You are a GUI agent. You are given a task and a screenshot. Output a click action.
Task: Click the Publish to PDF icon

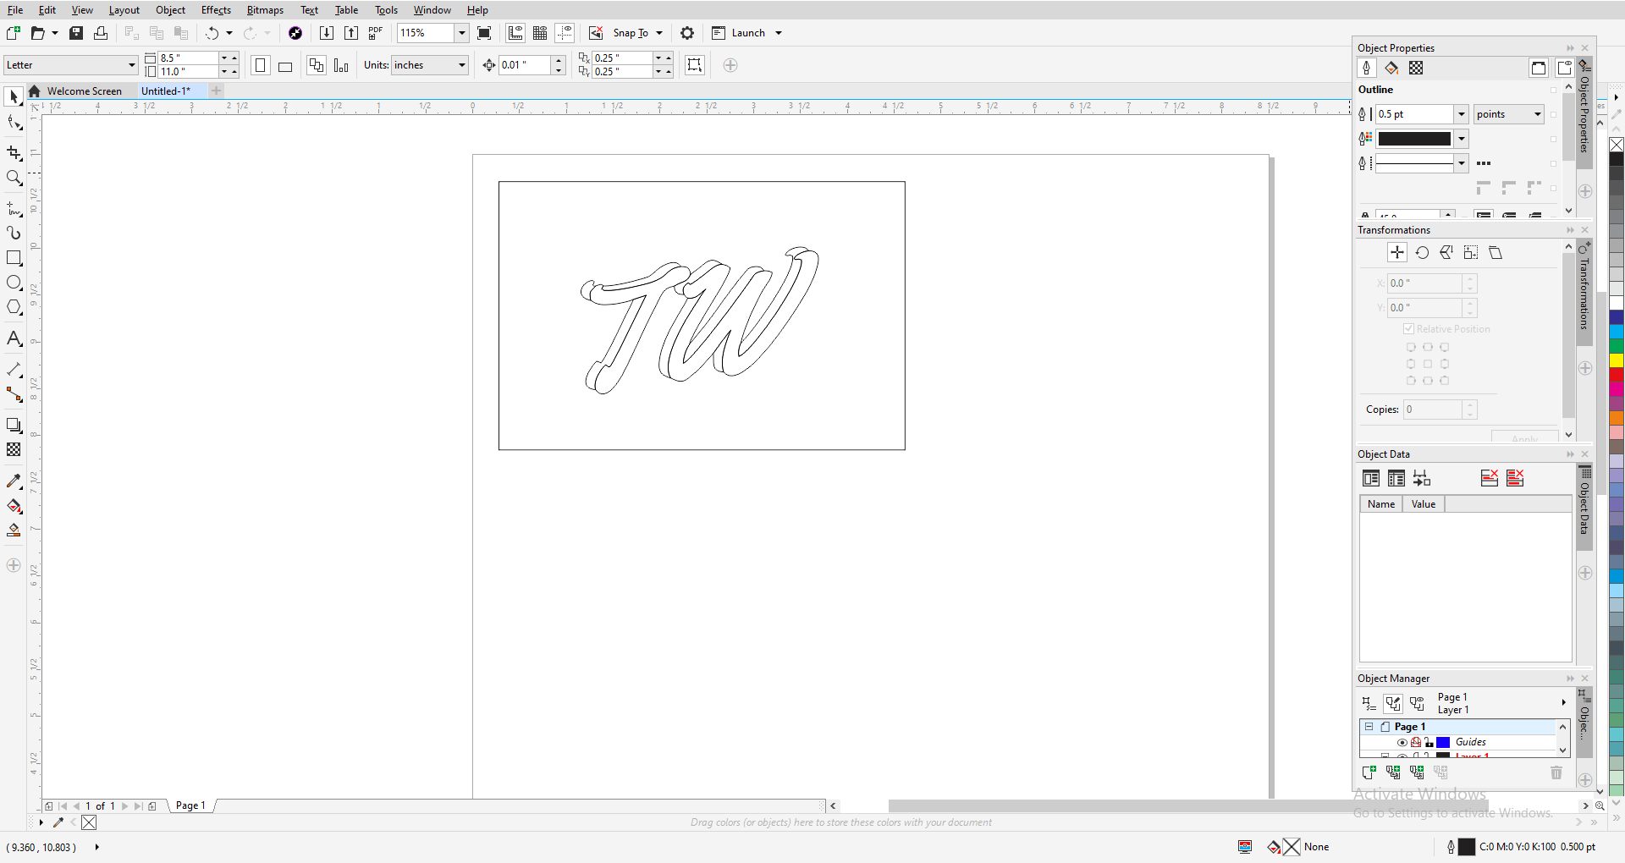(x=376, y=33)
